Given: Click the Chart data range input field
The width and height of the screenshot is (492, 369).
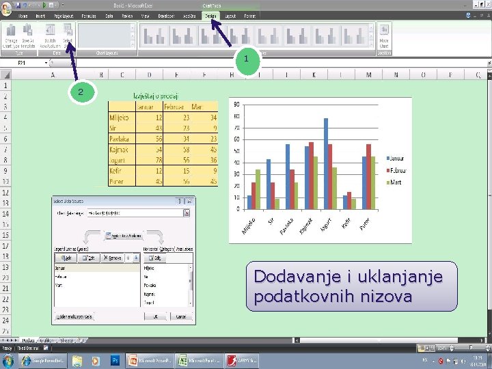Looking at the screenshot, I should click(x=135, y=213).
